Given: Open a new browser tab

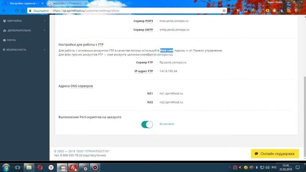Looking at the screenshot, I should pyautogui.click(x=94, y=3).
